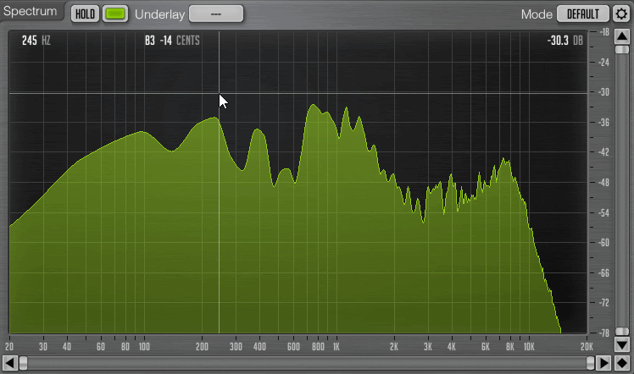Viewport: 634px width, 374px height.
Task: Toggle the HOLD button
Action: tap(85, 14)
